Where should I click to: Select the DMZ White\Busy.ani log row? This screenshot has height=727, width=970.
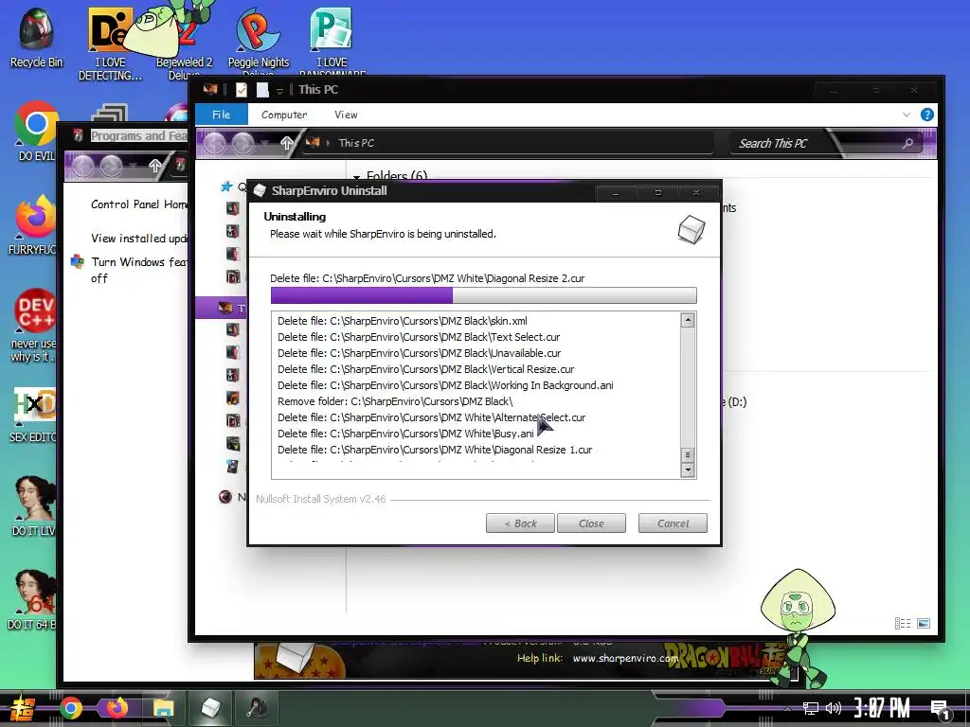[x=405, y=434]
